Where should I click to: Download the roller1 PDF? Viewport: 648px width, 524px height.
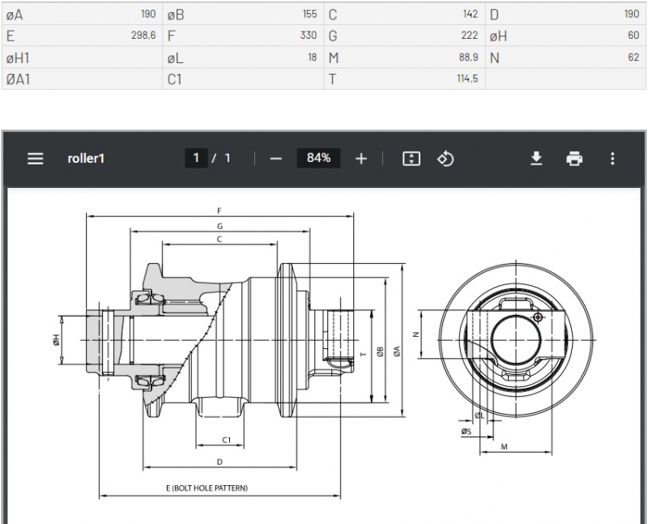pyautogui.click(x=536, y=159)
